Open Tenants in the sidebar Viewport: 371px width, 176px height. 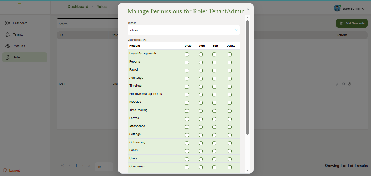click(18, 34)
